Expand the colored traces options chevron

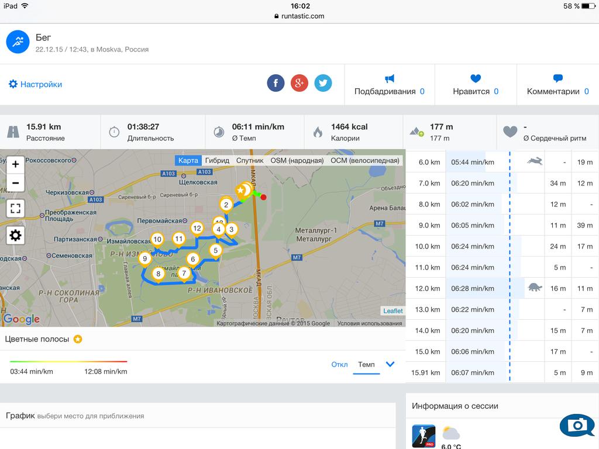click(x=390, y=364)
